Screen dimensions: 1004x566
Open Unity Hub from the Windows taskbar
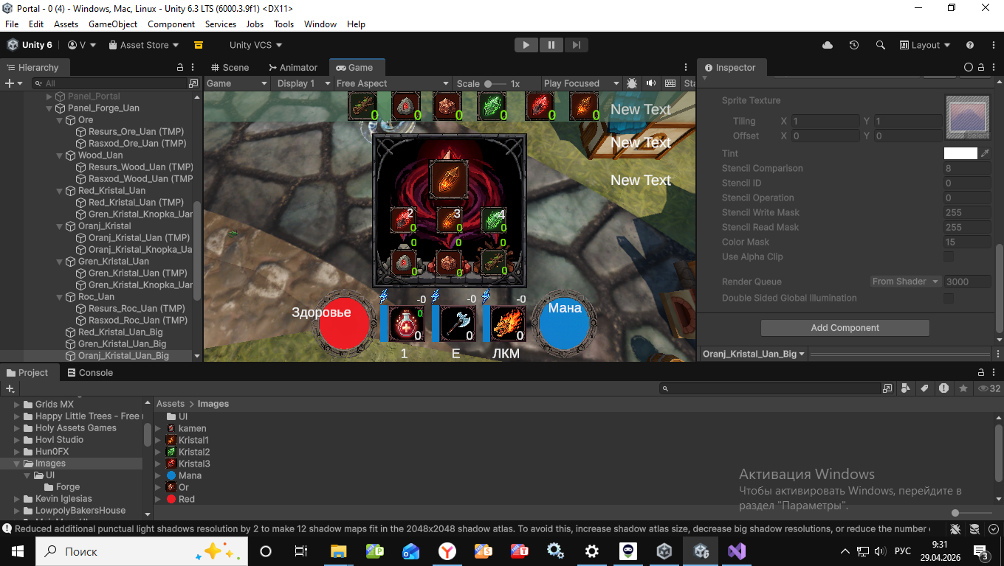click(x=664, y=551)
